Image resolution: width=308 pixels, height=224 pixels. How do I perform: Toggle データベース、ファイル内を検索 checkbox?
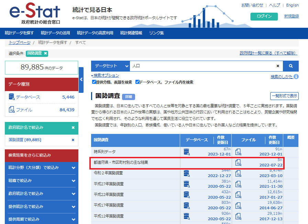click(x=137, y=82)
